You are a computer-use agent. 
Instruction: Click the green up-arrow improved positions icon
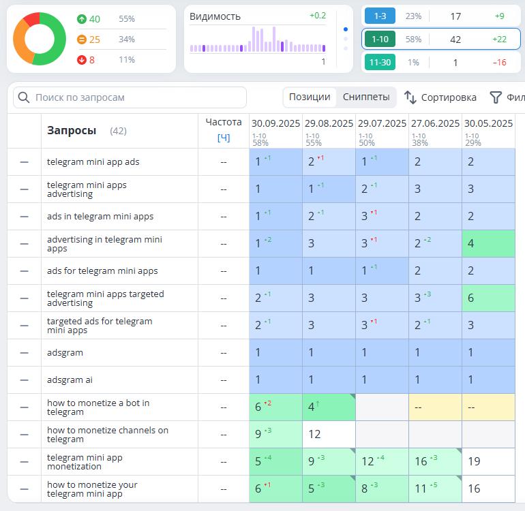coord(81,19)
